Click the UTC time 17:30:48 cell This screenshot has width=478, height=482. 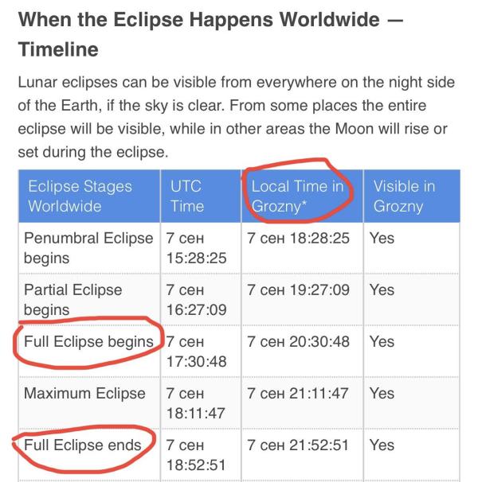coord(196,352)
